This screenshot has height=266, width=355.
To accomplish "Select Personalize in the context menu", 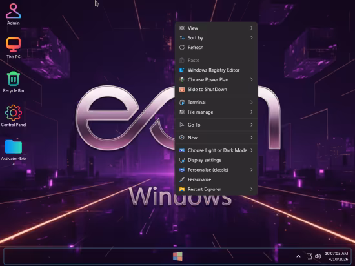I will pos(216,179).
